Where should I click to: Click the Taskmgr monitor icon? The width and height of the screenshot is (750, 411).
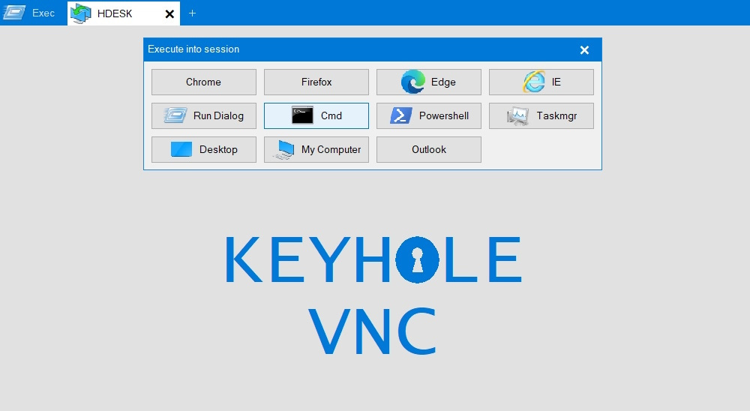(x=518, y=115)
